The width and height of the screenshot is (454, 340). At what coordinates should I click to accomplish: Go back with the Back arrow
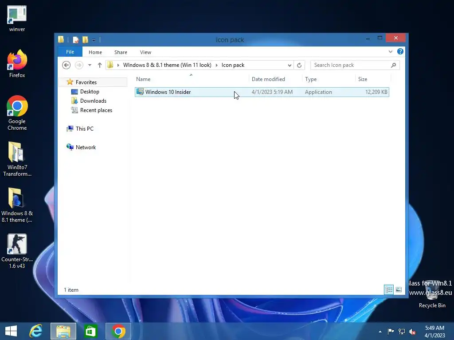(x=67, y=65)
